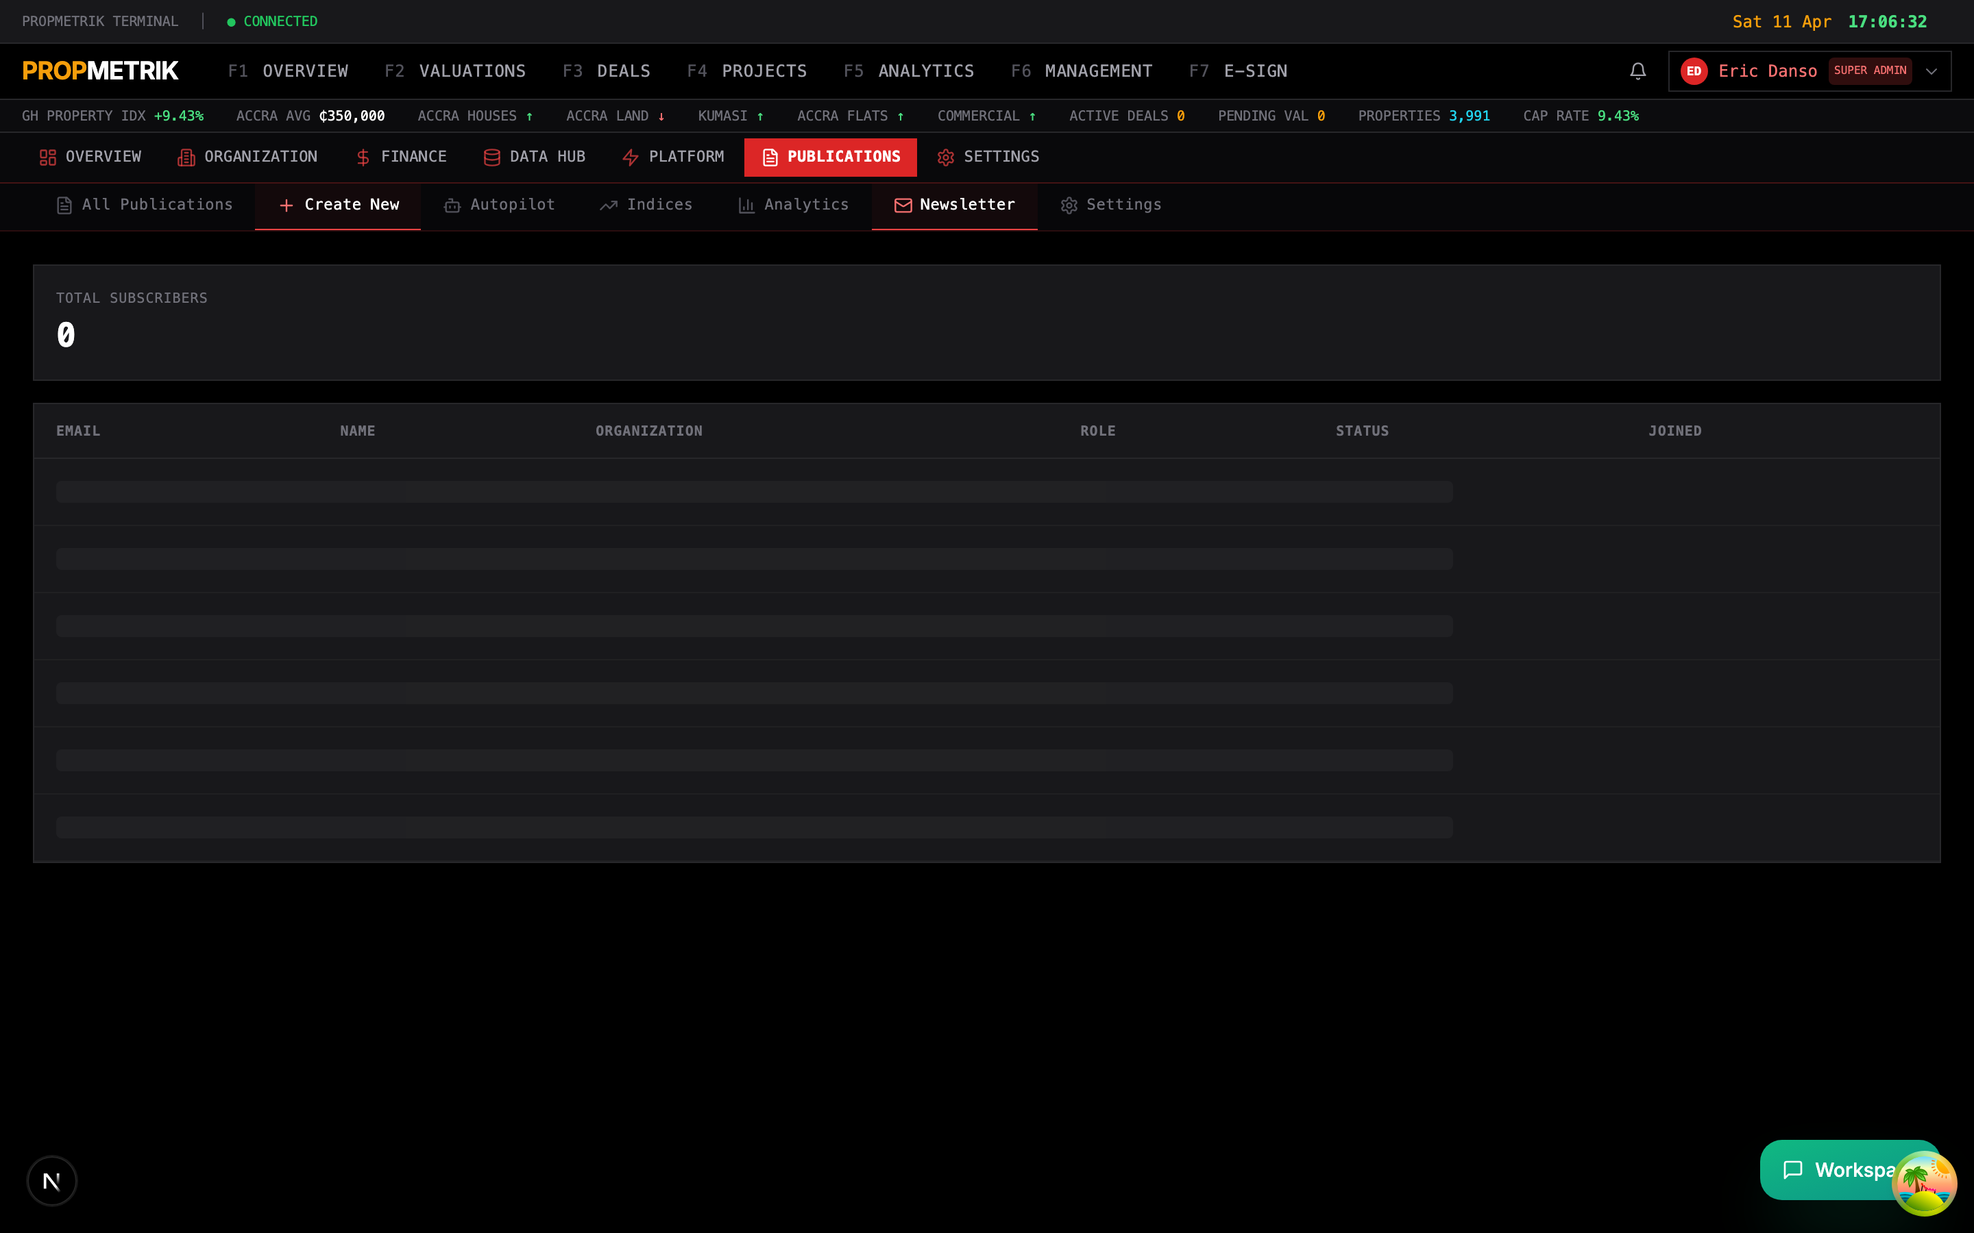Open F2 Valuations
This screenshot has width=1974, height=1233.
pyautogui.click(x=455, y=71)
